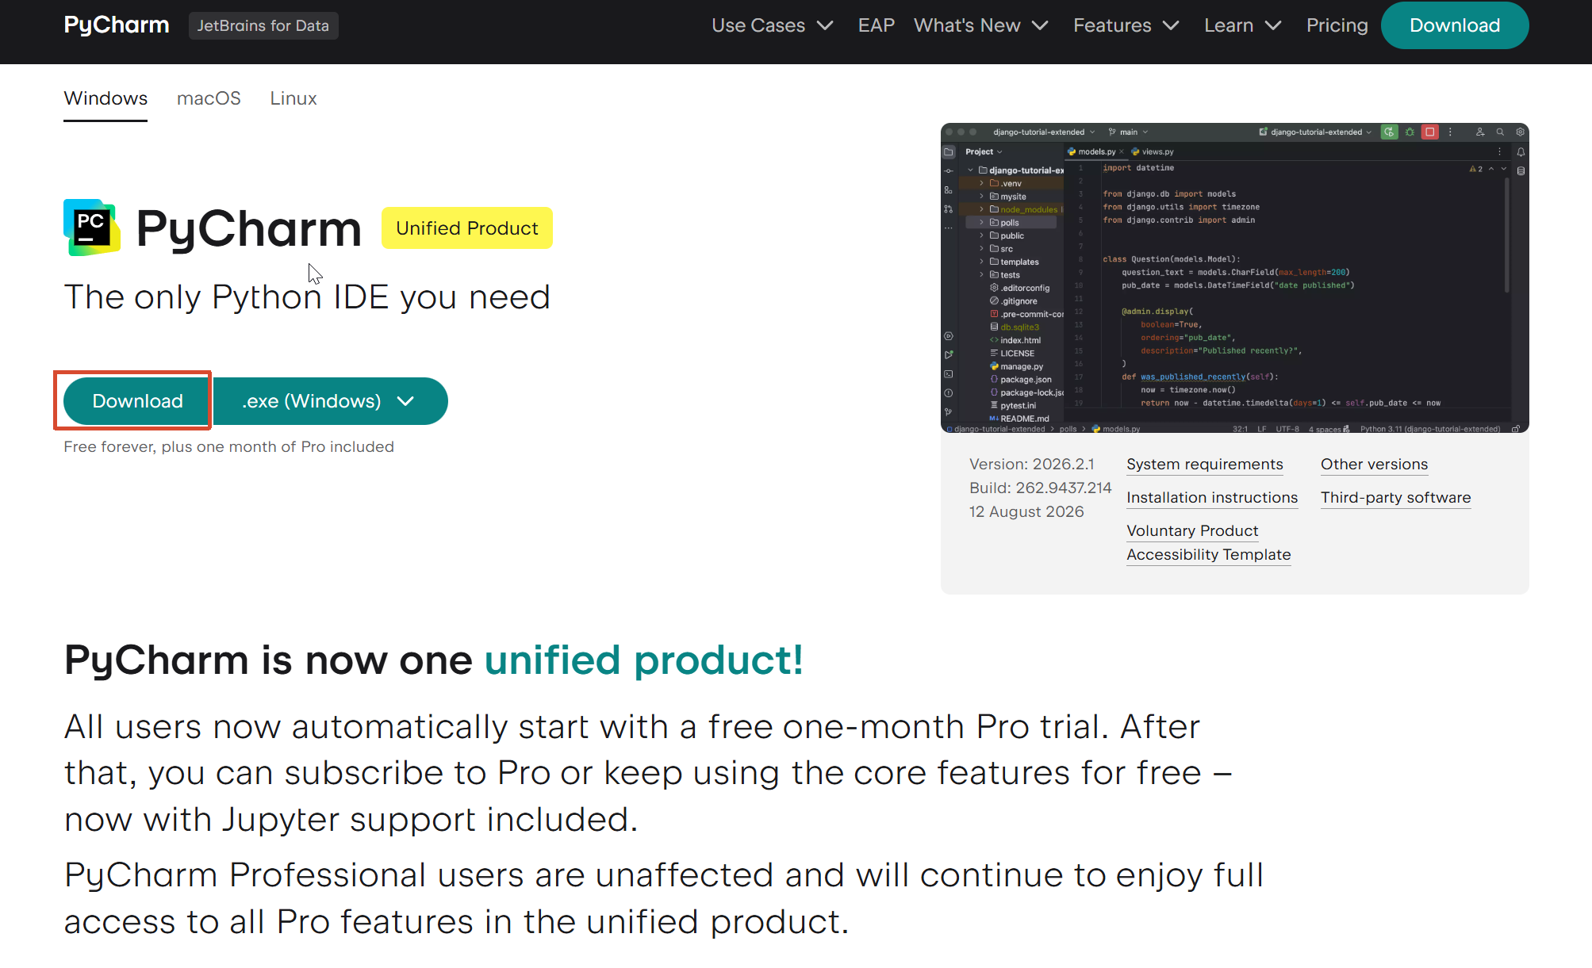The height and width of the screenshot is (968, 1592).
Task: Click the PyCharm IDE screenshot preview
Action: coord(1235,277)
